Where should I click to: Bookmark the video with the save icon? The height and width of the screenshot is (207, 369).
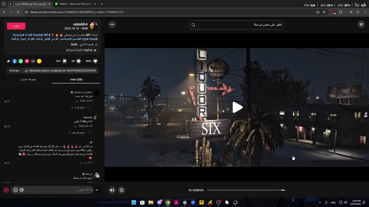[65, 61]
